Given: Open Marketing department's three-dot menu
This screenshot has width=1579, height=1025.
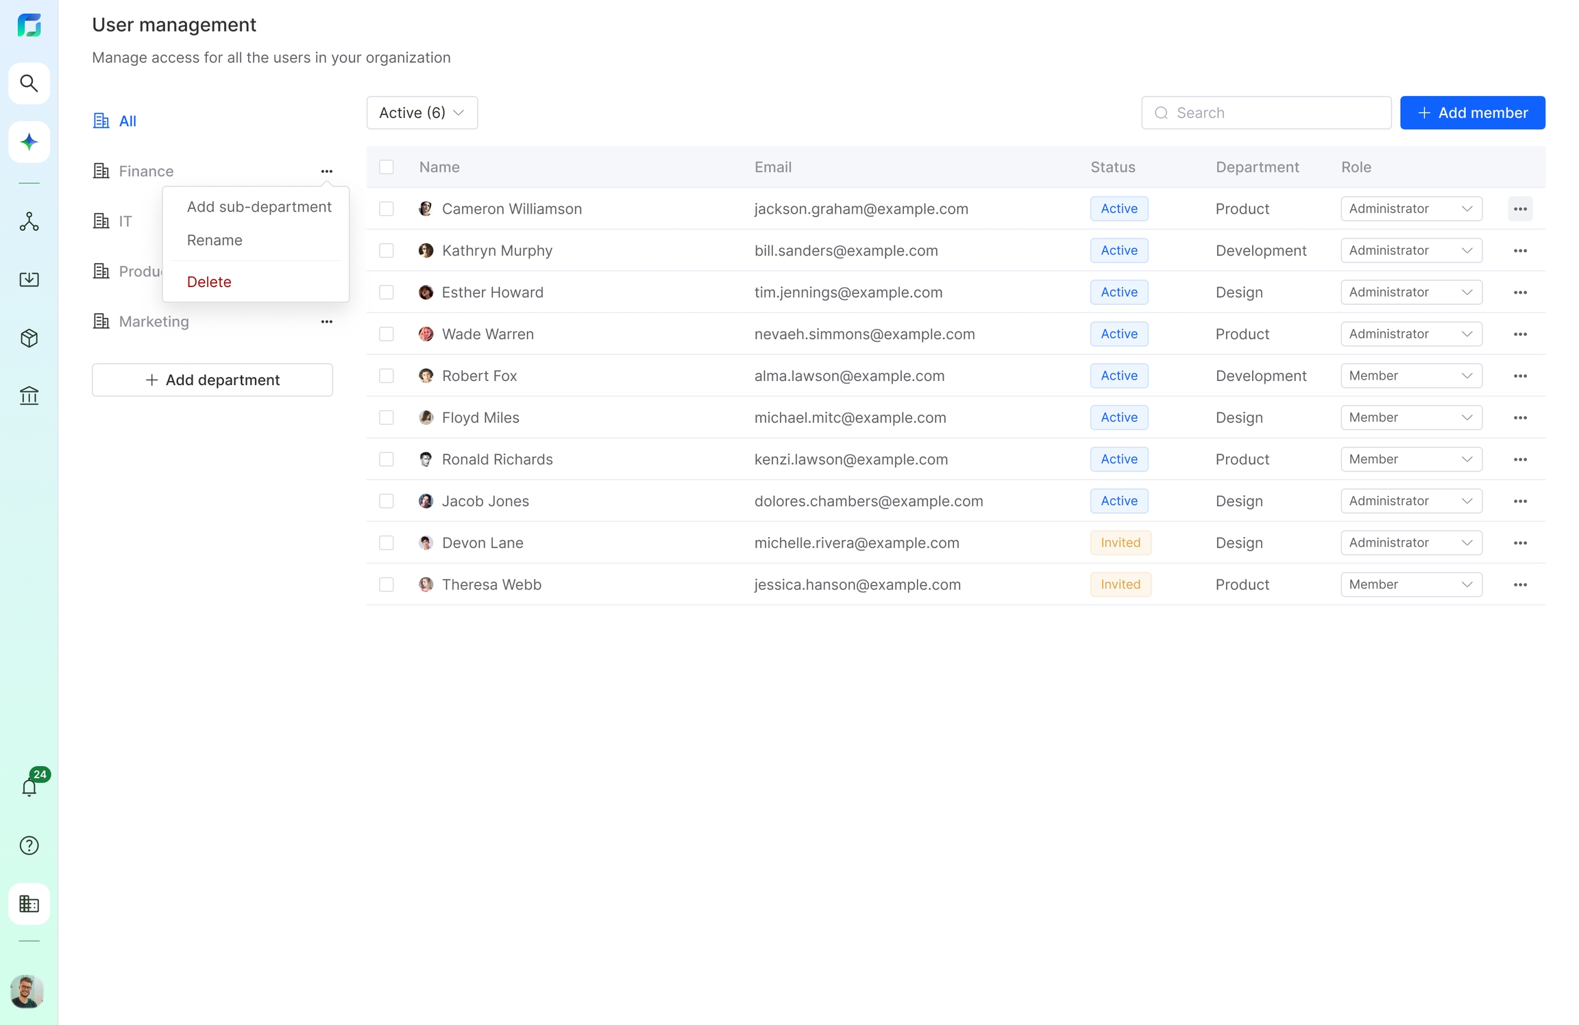Looking at the screenshot, I should tap(327, 321).
